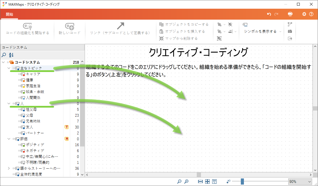Click オブジェクトを挿入する button
Image resolution: width=318 pixels, height=186 pixels.
coord(182,31)
